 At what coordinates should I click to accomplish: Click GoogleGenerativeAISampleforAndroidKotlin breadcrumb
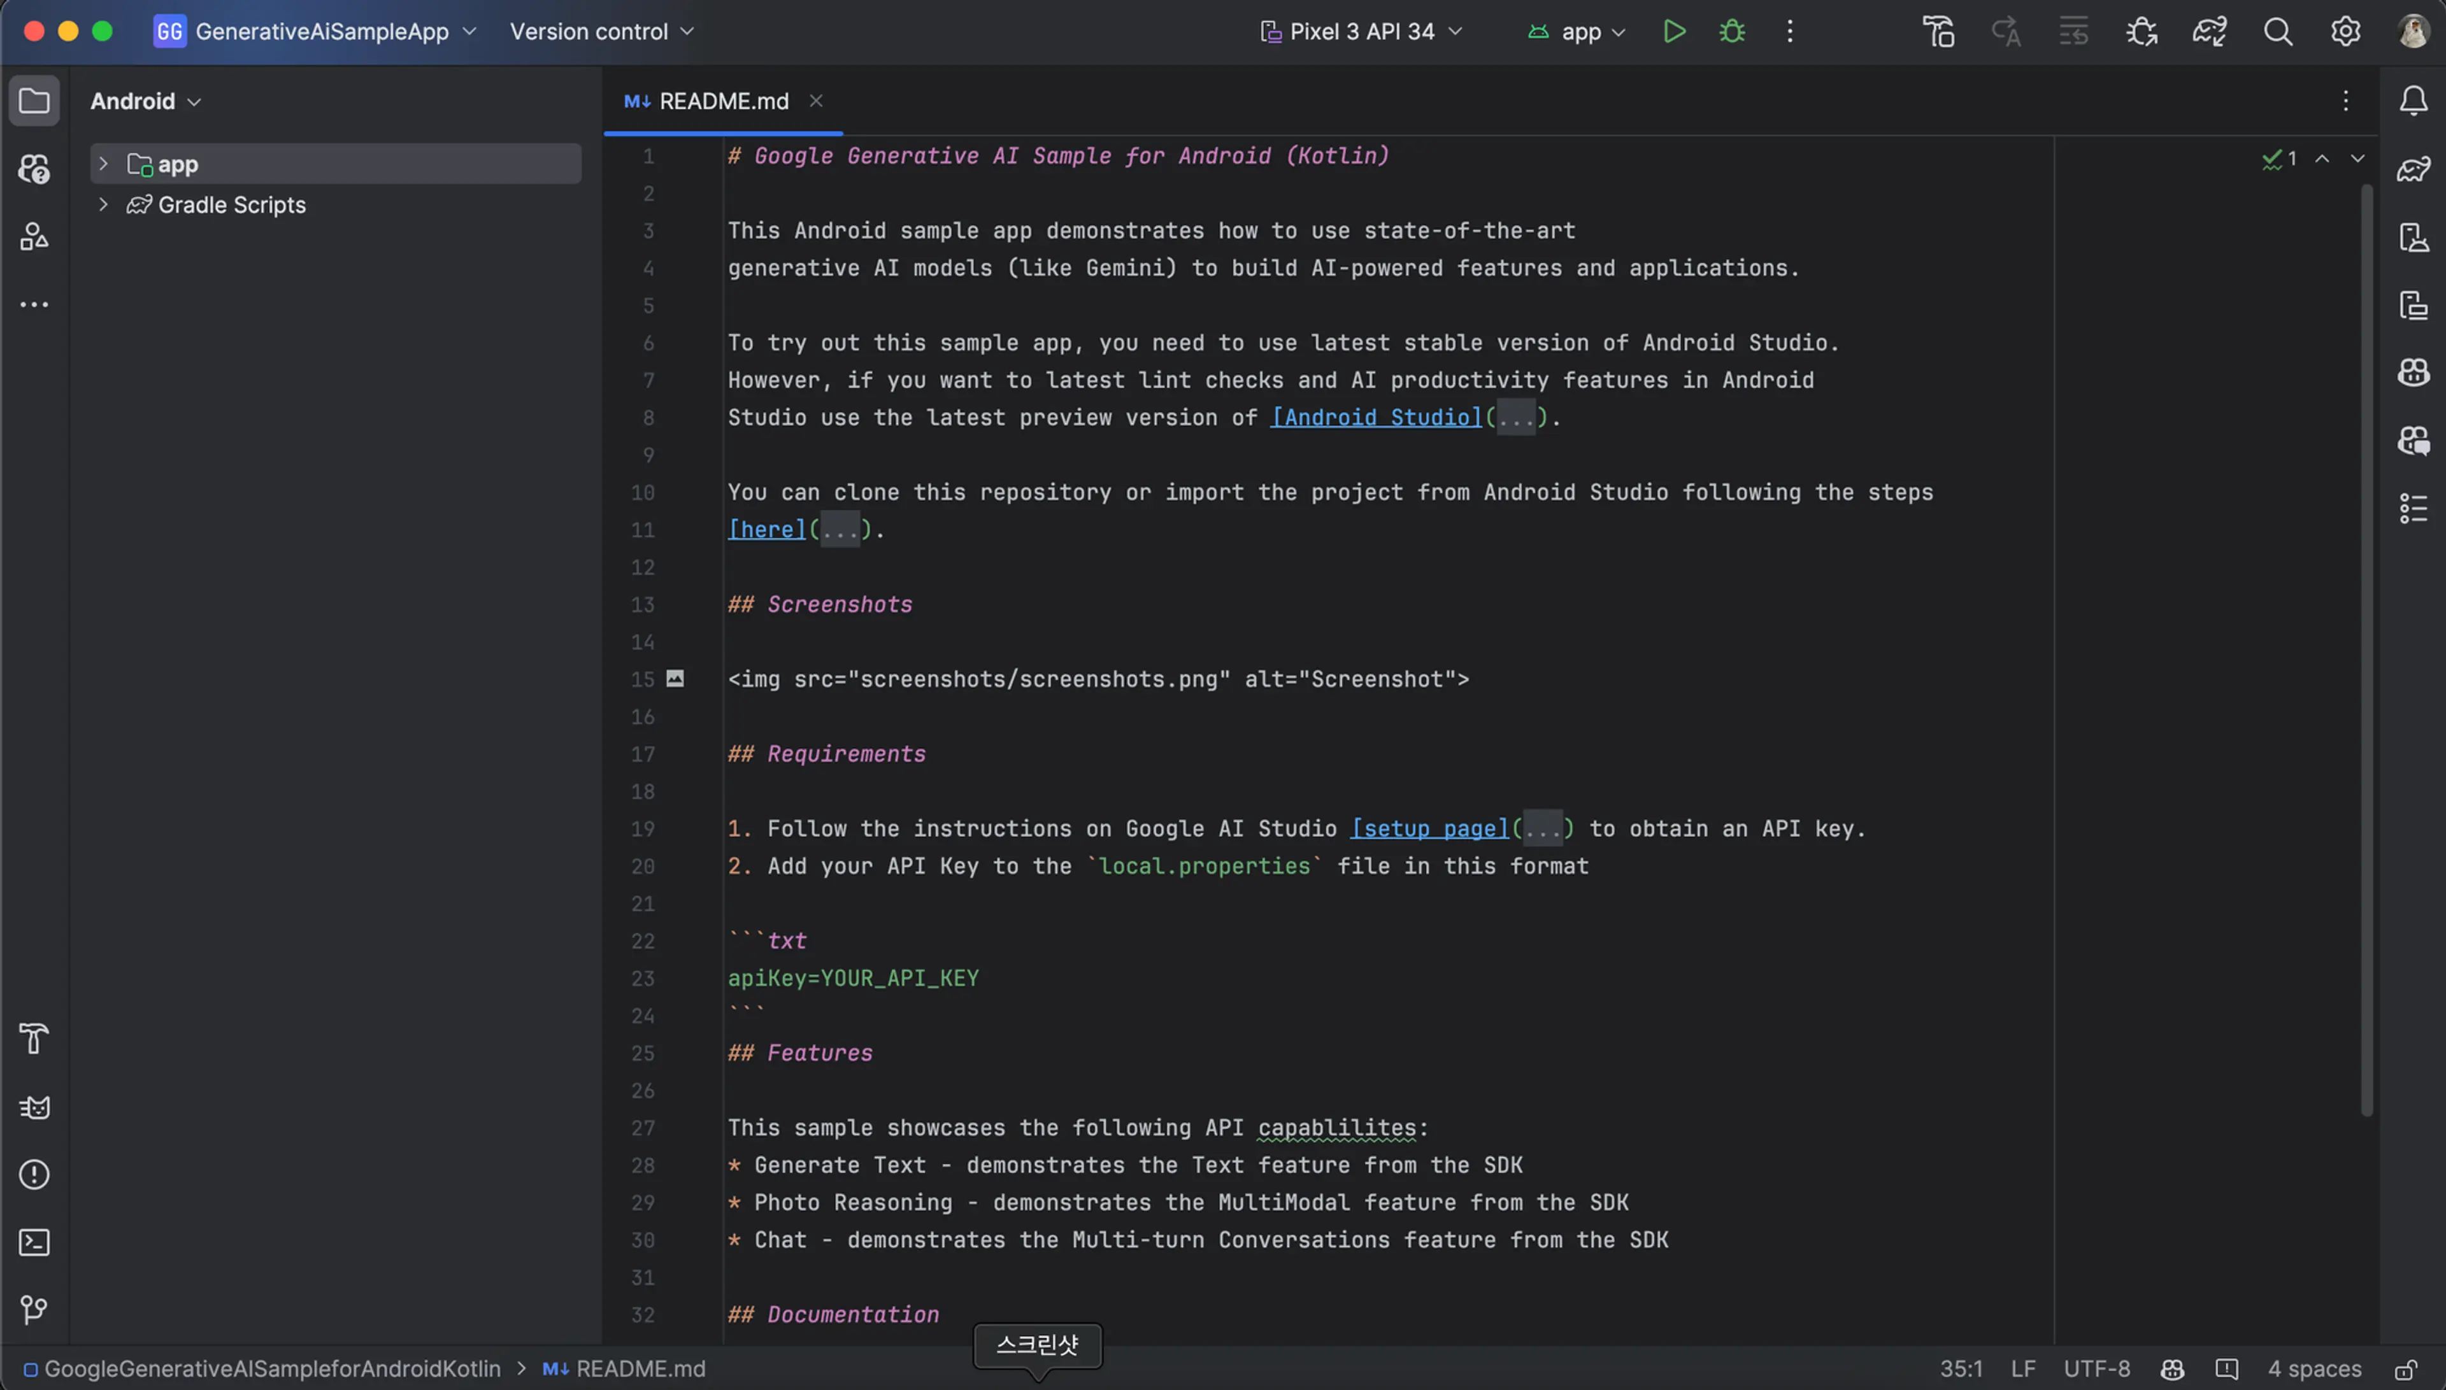262,1369
